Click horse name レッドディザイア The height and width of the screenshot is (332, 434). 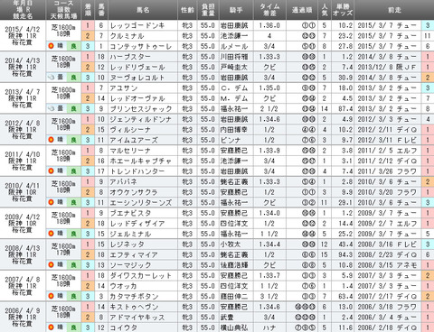tap(137, 224)
